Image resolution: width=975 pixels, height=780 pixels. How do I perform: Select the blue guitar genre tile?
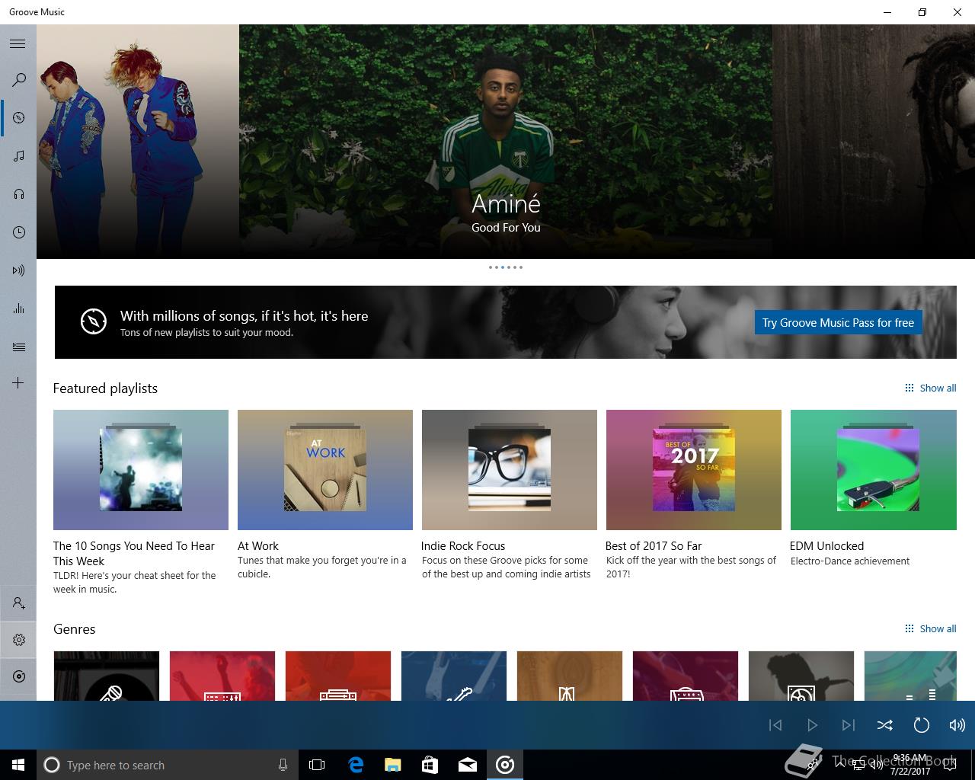click(454, 676)
